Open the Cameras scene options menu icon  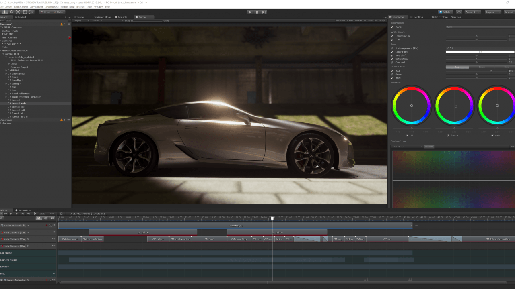(x=68, y=24)
